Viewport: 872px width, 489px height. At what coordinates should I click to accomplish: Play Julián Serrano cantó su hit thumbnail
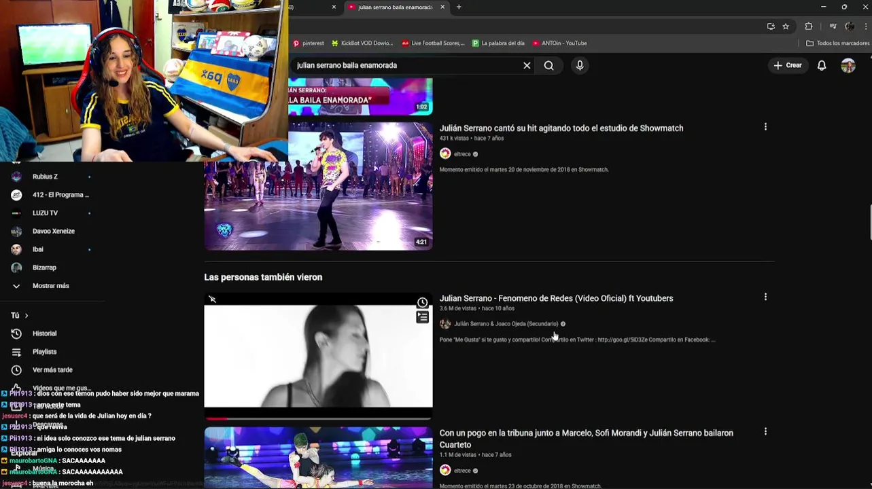point(318,186)
